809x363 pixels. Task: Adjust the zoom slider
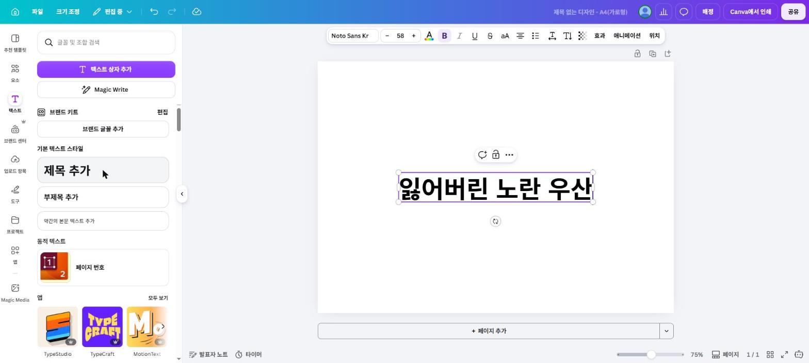[651, 355]
